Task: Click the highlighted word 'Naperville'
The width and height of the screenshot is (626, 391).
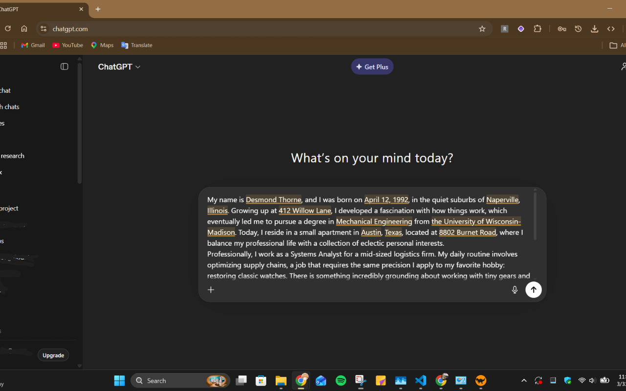Action: coord(502,200)
